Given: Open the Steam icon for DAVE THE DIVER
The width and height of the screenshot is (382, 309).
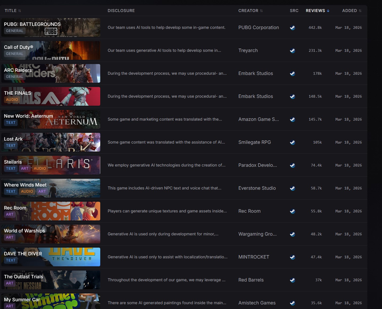Looking at the screenshot, I should (292, 257).
